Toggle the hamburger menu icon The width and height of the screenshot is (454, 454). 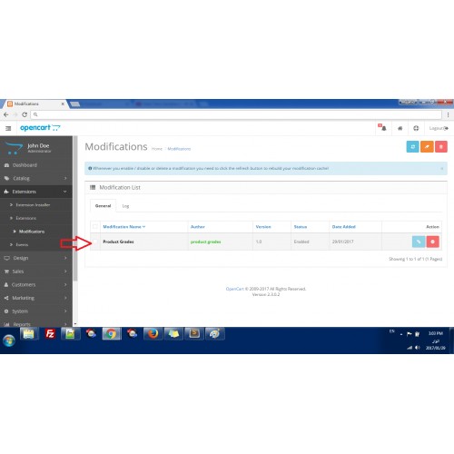coord(8,128)
